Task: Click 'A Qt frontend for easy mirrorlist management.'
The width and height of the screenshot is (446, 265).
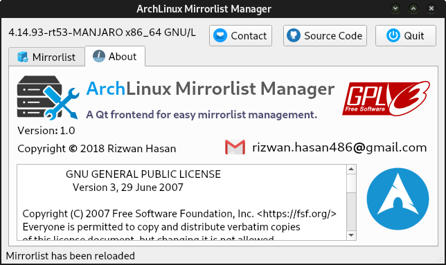Action: click(x=202, y=115)
